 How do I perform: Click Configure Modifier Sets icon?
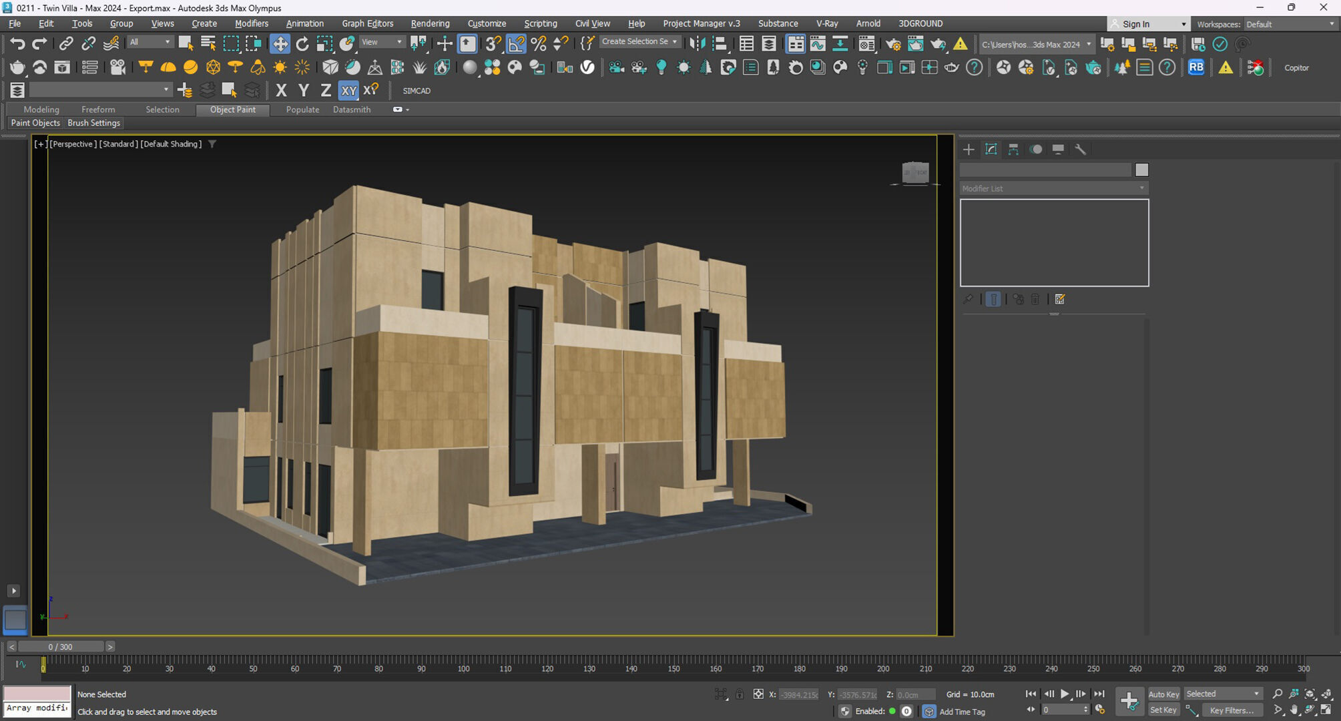click(x=1060, y=299)
